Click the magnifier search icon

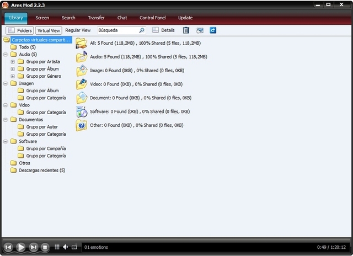[142, 30]
